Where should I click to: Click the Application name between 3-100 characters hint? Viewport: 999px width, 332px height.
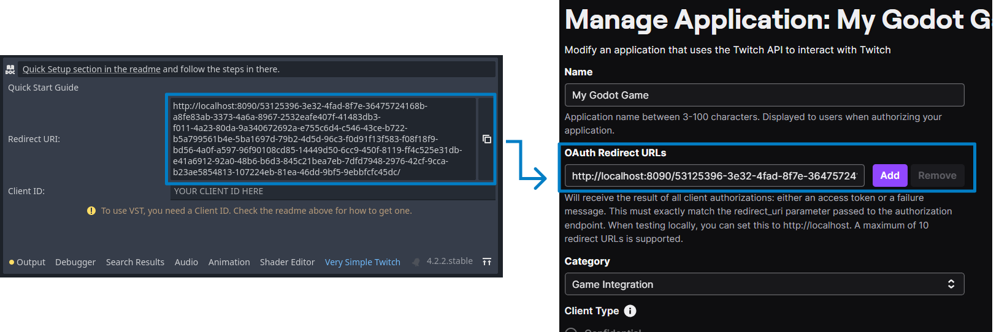(x=753, y=124)
